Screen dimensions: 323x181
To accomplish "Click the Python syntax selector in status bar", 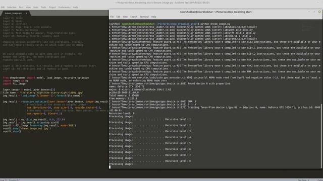I will point(320,180).
